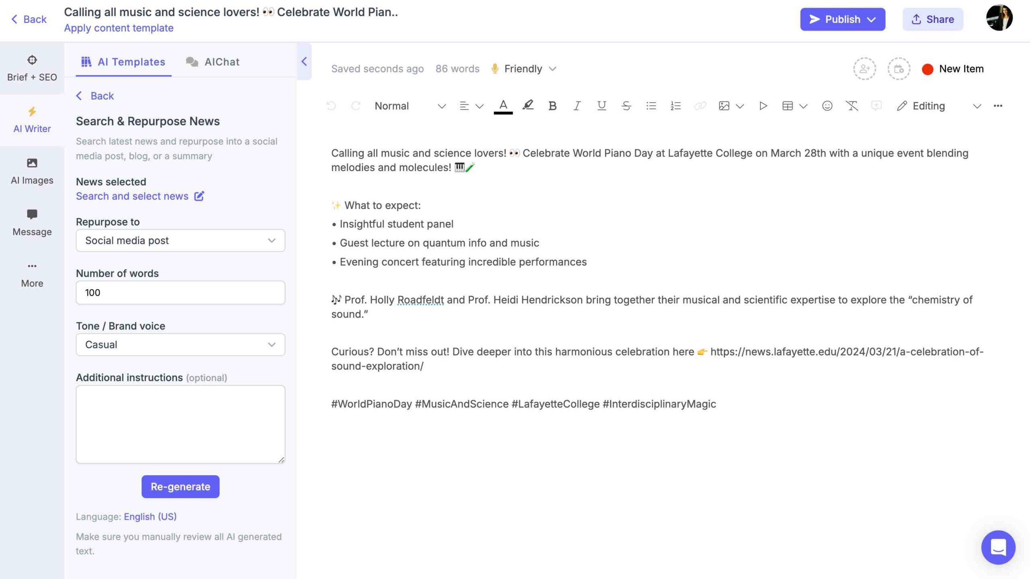The width and height of the screenshot is (1030, 579).
Task: Expand the Tone / Brand voice dropdown
Action: [x=270, y=345]
